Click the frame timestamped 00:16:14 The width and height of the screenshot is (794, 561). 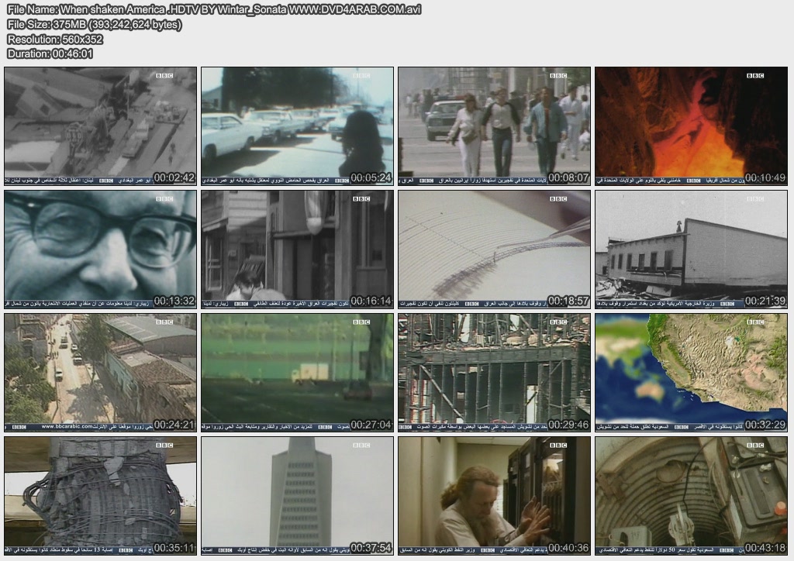[297, 250]
